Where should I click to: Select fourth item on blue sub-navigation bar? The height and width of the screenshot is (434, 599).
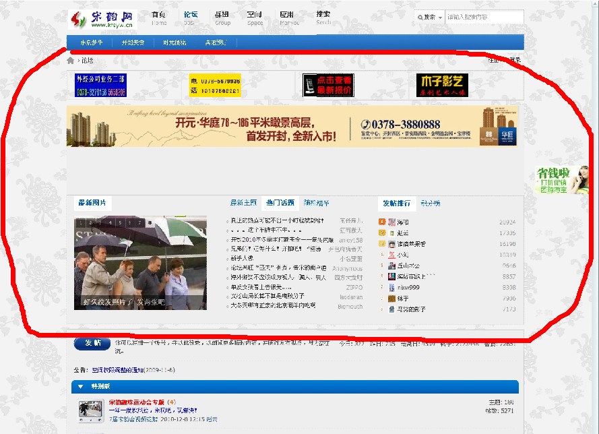(x=216, y=42)
